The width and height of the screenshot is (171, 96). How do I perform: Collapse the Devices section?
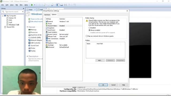(x=27, y=27)
